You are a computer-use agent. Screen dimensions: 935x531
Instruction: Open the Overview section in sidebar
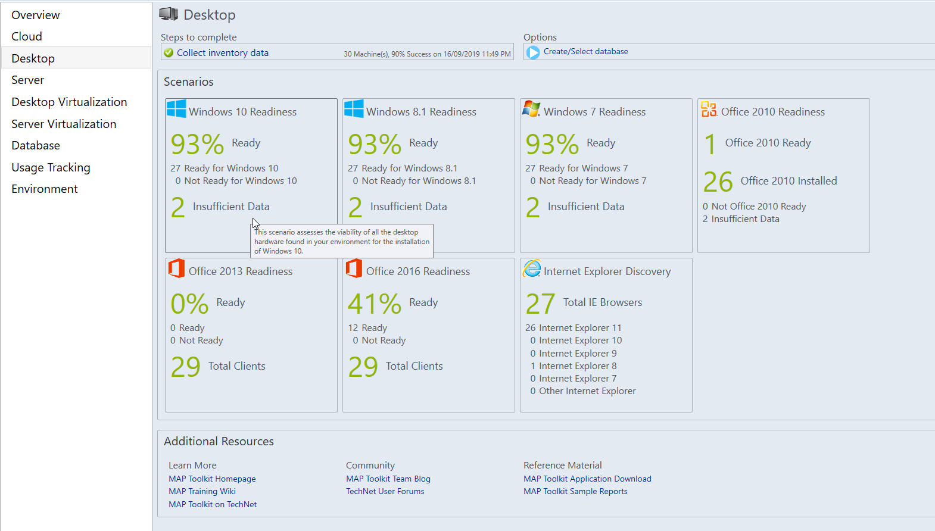pos(36,15)
